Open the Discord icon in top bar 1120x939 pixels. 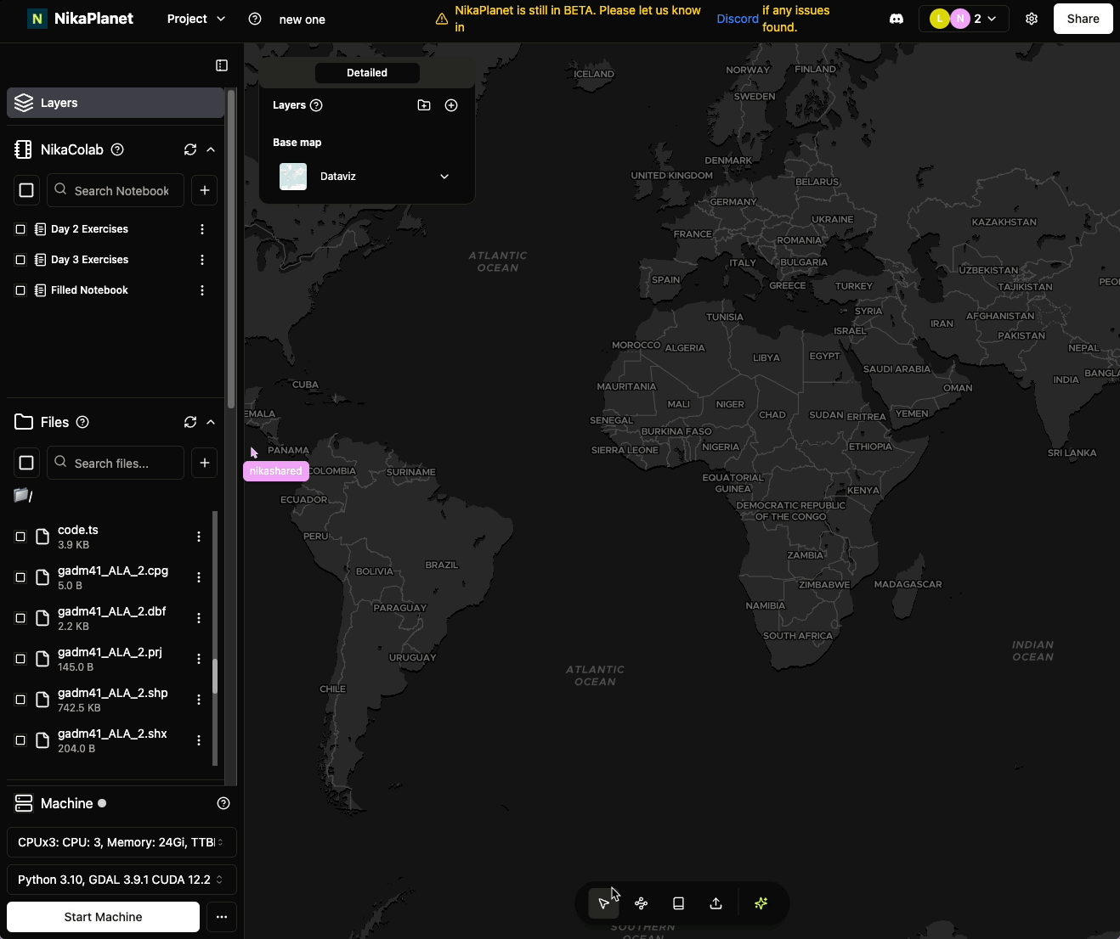click(897, 19)
